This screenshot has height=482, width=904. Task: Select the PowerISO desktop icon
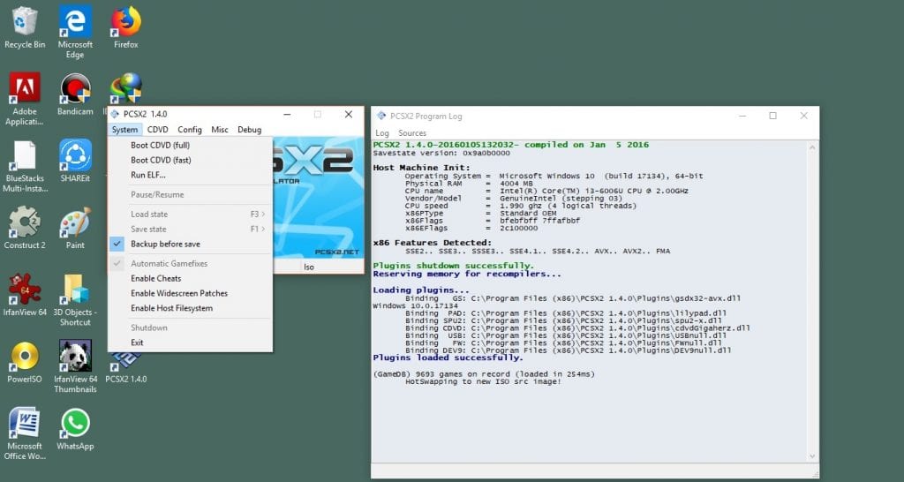pyautogui.click(x=24, y=362)
